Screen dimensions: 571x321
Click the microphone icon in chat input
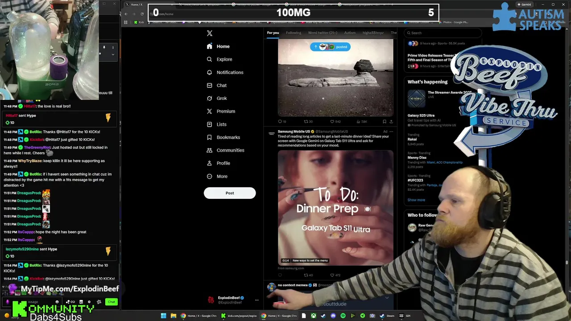8,302
